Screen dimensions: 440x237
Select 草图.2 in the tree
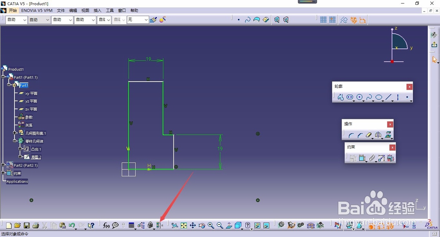[x=36, y=157]
